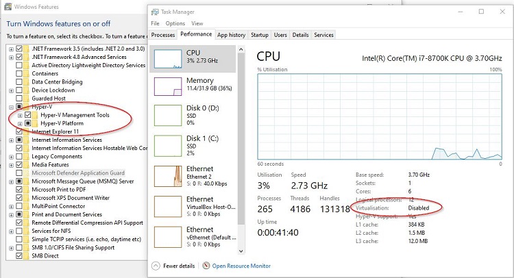Image resolution: width=514 pixels, height=278 pixels.
Task: Enable Containers feature checkbox
Action: click(19, 73)
